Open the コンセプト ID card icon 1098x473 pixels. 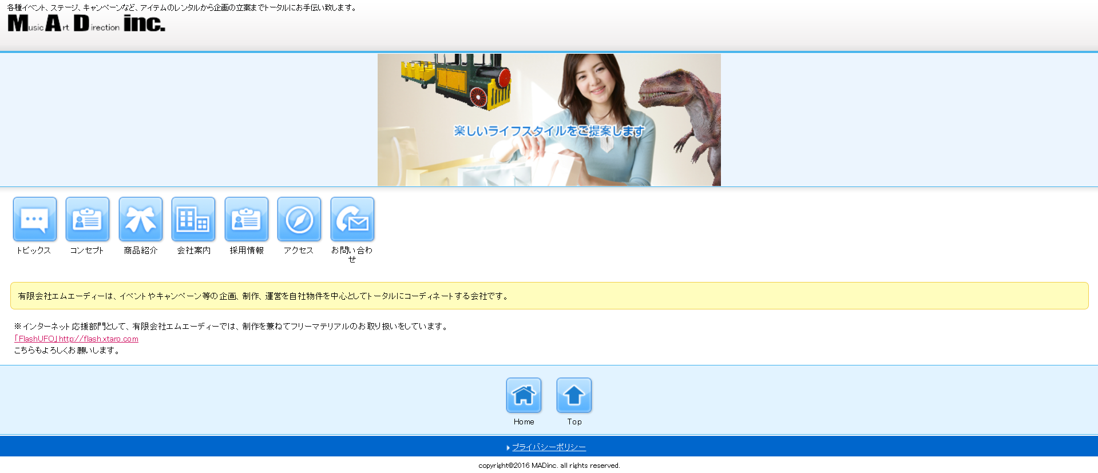pyautogui.click(x=88, y=219)
